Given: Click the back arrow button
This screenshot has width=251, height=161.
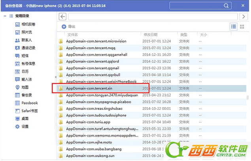Looking at the screenshot, I should [x=62, y=17].
